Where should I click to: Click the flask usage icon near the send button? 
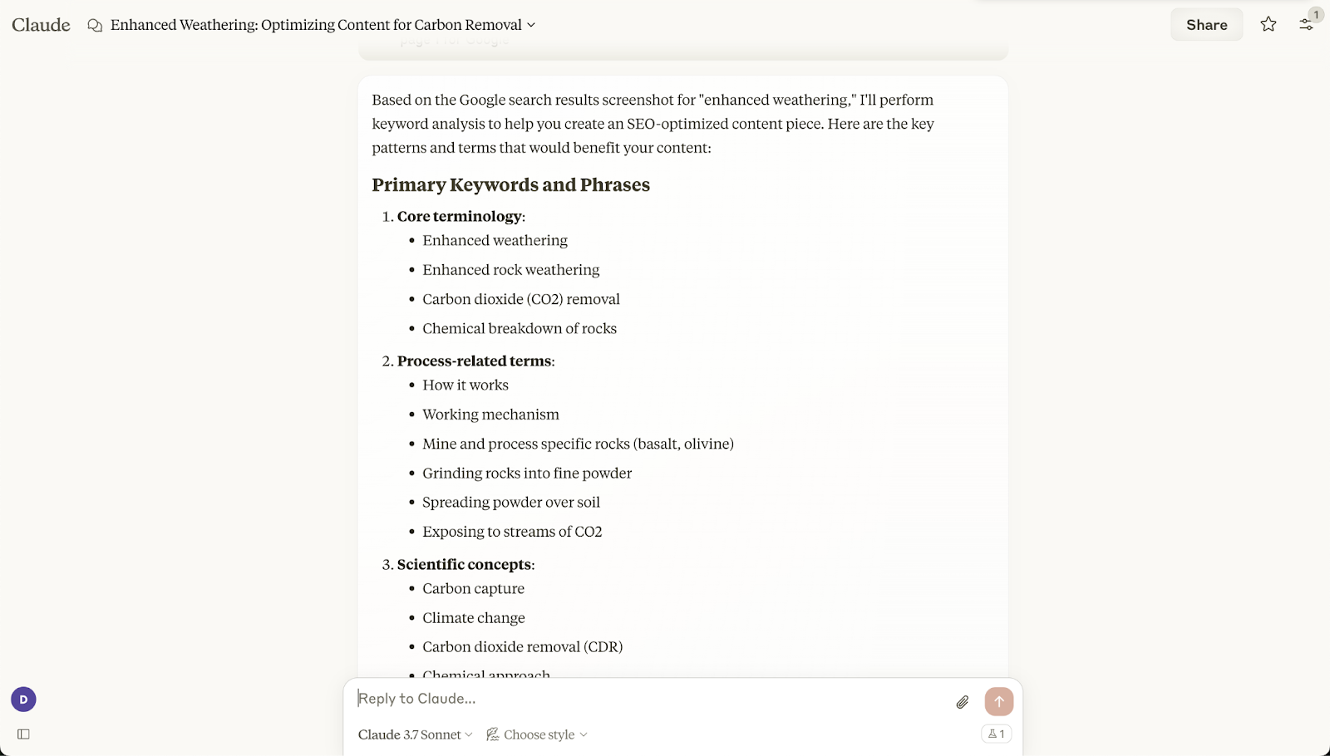click(998, 734)
